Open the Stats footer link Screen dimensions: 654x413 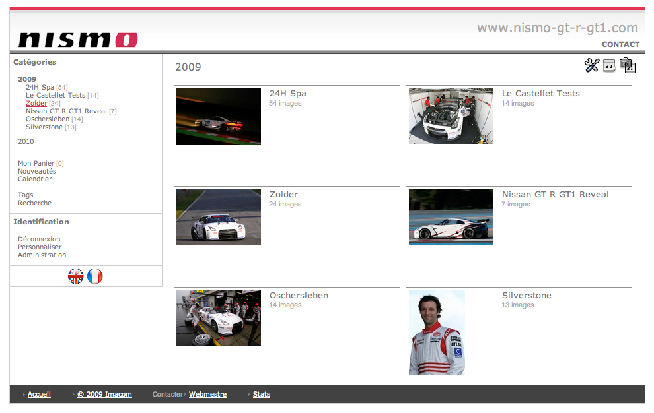tap(262, 395)
